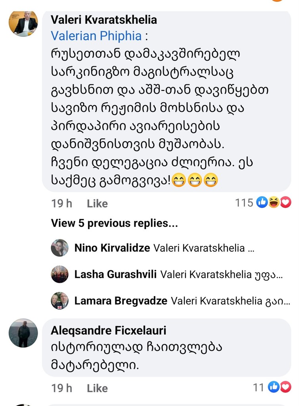The height and width of the screenshot is (406, 300).
Task: Like Aleqsandre Ficxelauri's comment
Action: 97,388
